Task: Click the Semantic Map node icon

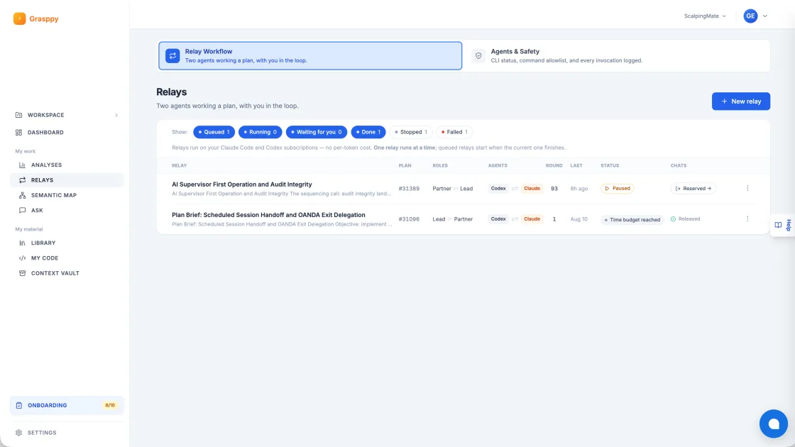Action: [22, 195]
